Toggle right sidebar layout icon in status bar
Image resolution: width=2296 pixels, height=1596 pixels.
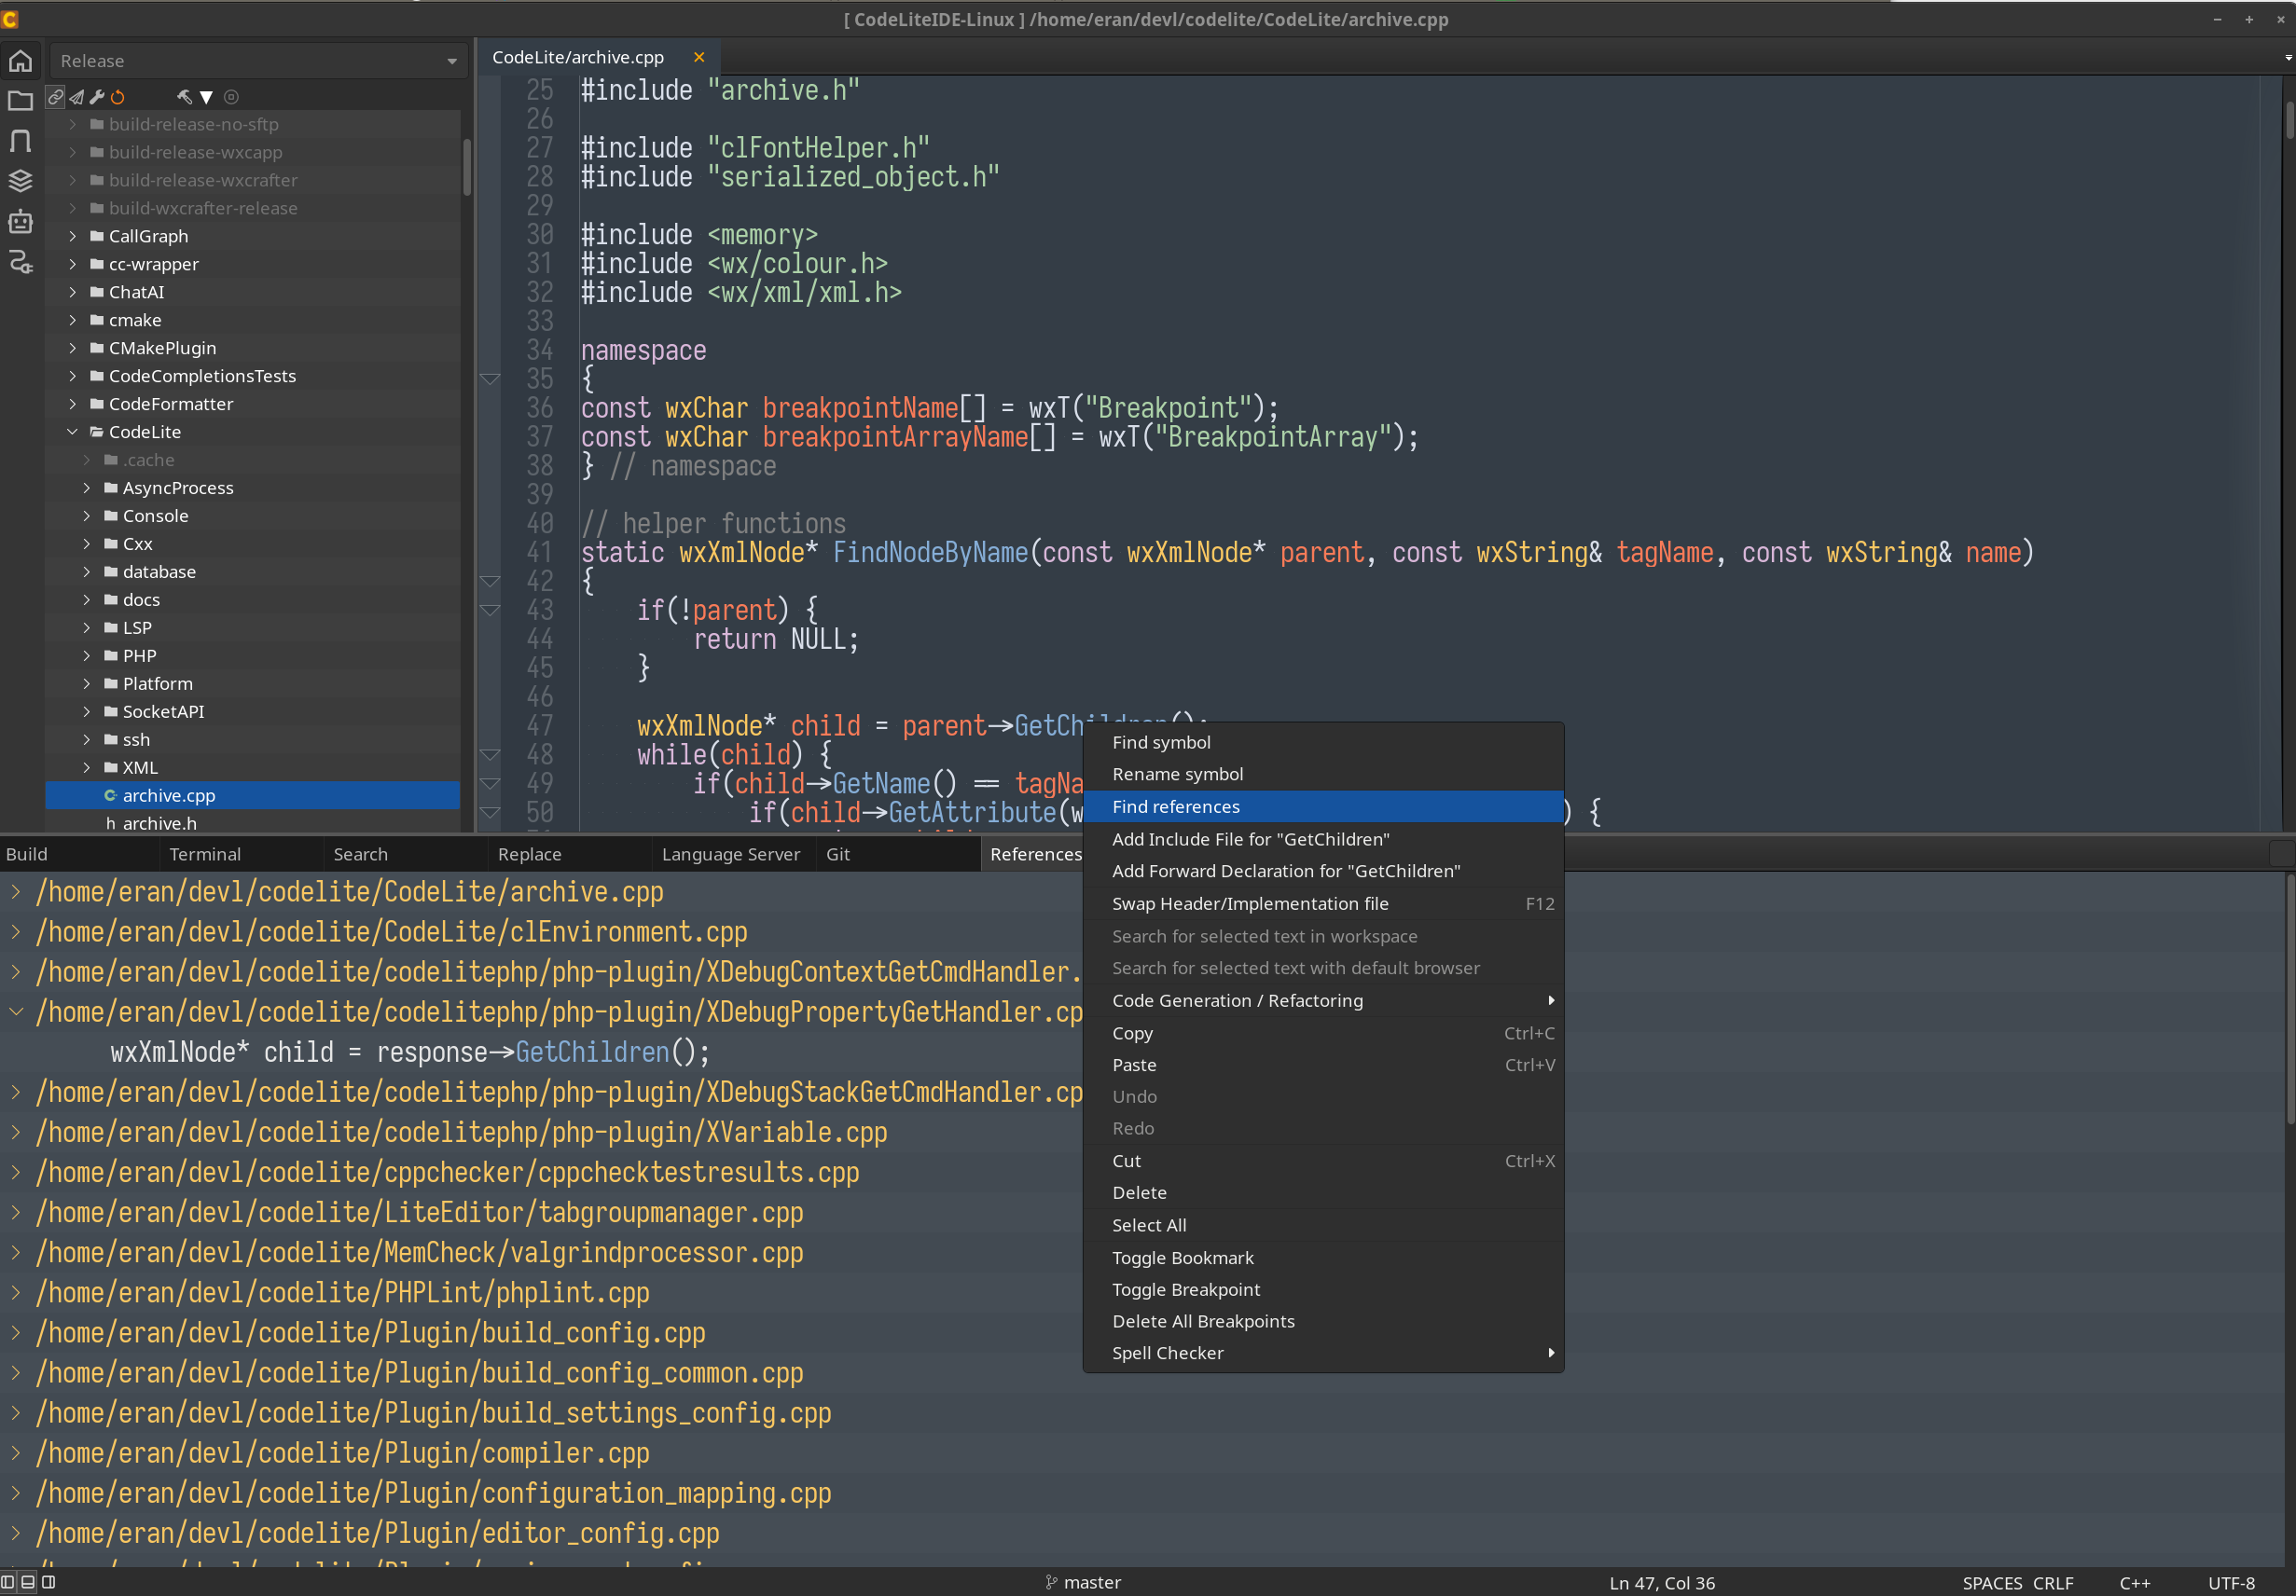(x=48, y=1582)
